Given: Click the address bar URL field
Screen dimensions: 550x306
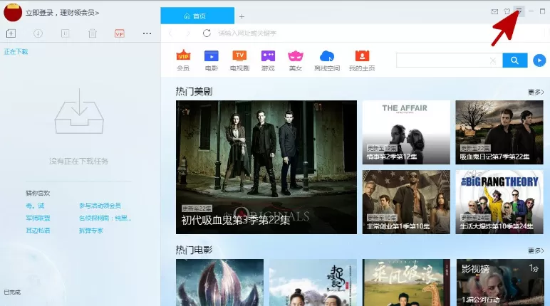Looking at the screenshot, I should tap(379, 33).
